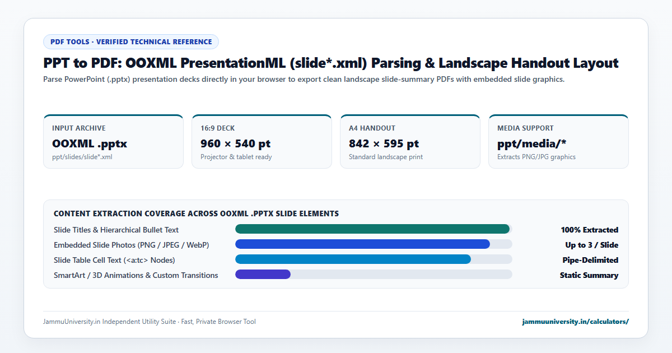Screen dimensions: 672x353
Task: Click the 'Up to 3 / Slide' value
Action: pyautogui.click(x=592, y=245)
